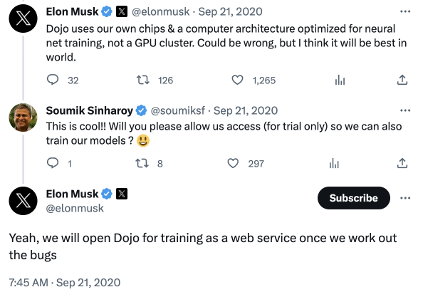The image size is (423, 297).
Task: Retweet the Dojo chips tweet with 126 reposts
Action: tap(142, 80)
